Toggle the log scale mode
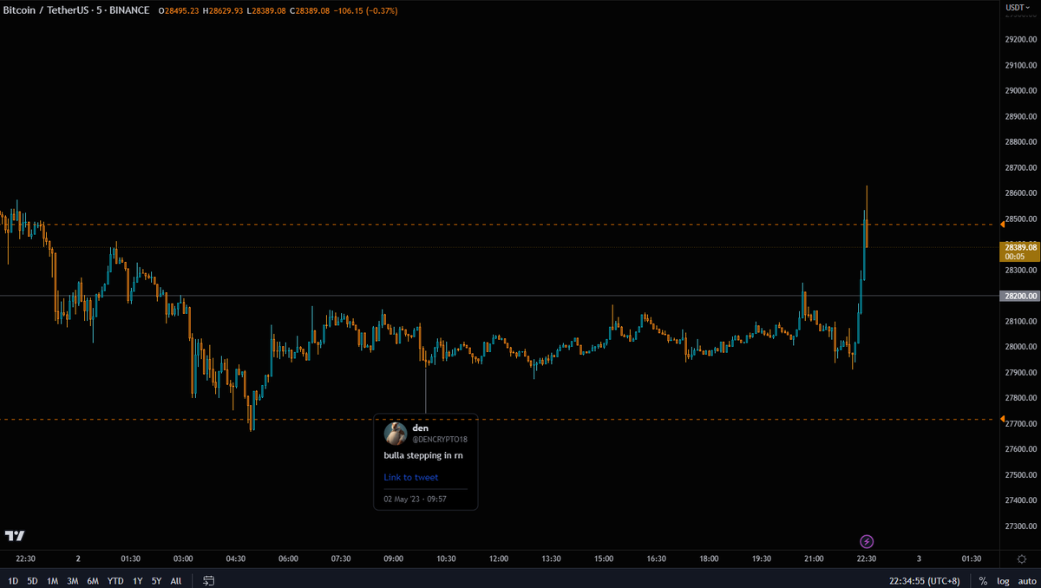The height and width of the screenshot is (588, 1041). pyautogui.click(x=1003, y=581)
